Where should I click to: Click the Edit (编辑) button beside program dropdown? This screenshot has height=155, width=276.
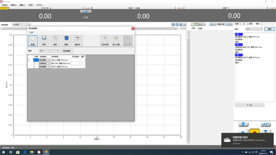[270, 29]
